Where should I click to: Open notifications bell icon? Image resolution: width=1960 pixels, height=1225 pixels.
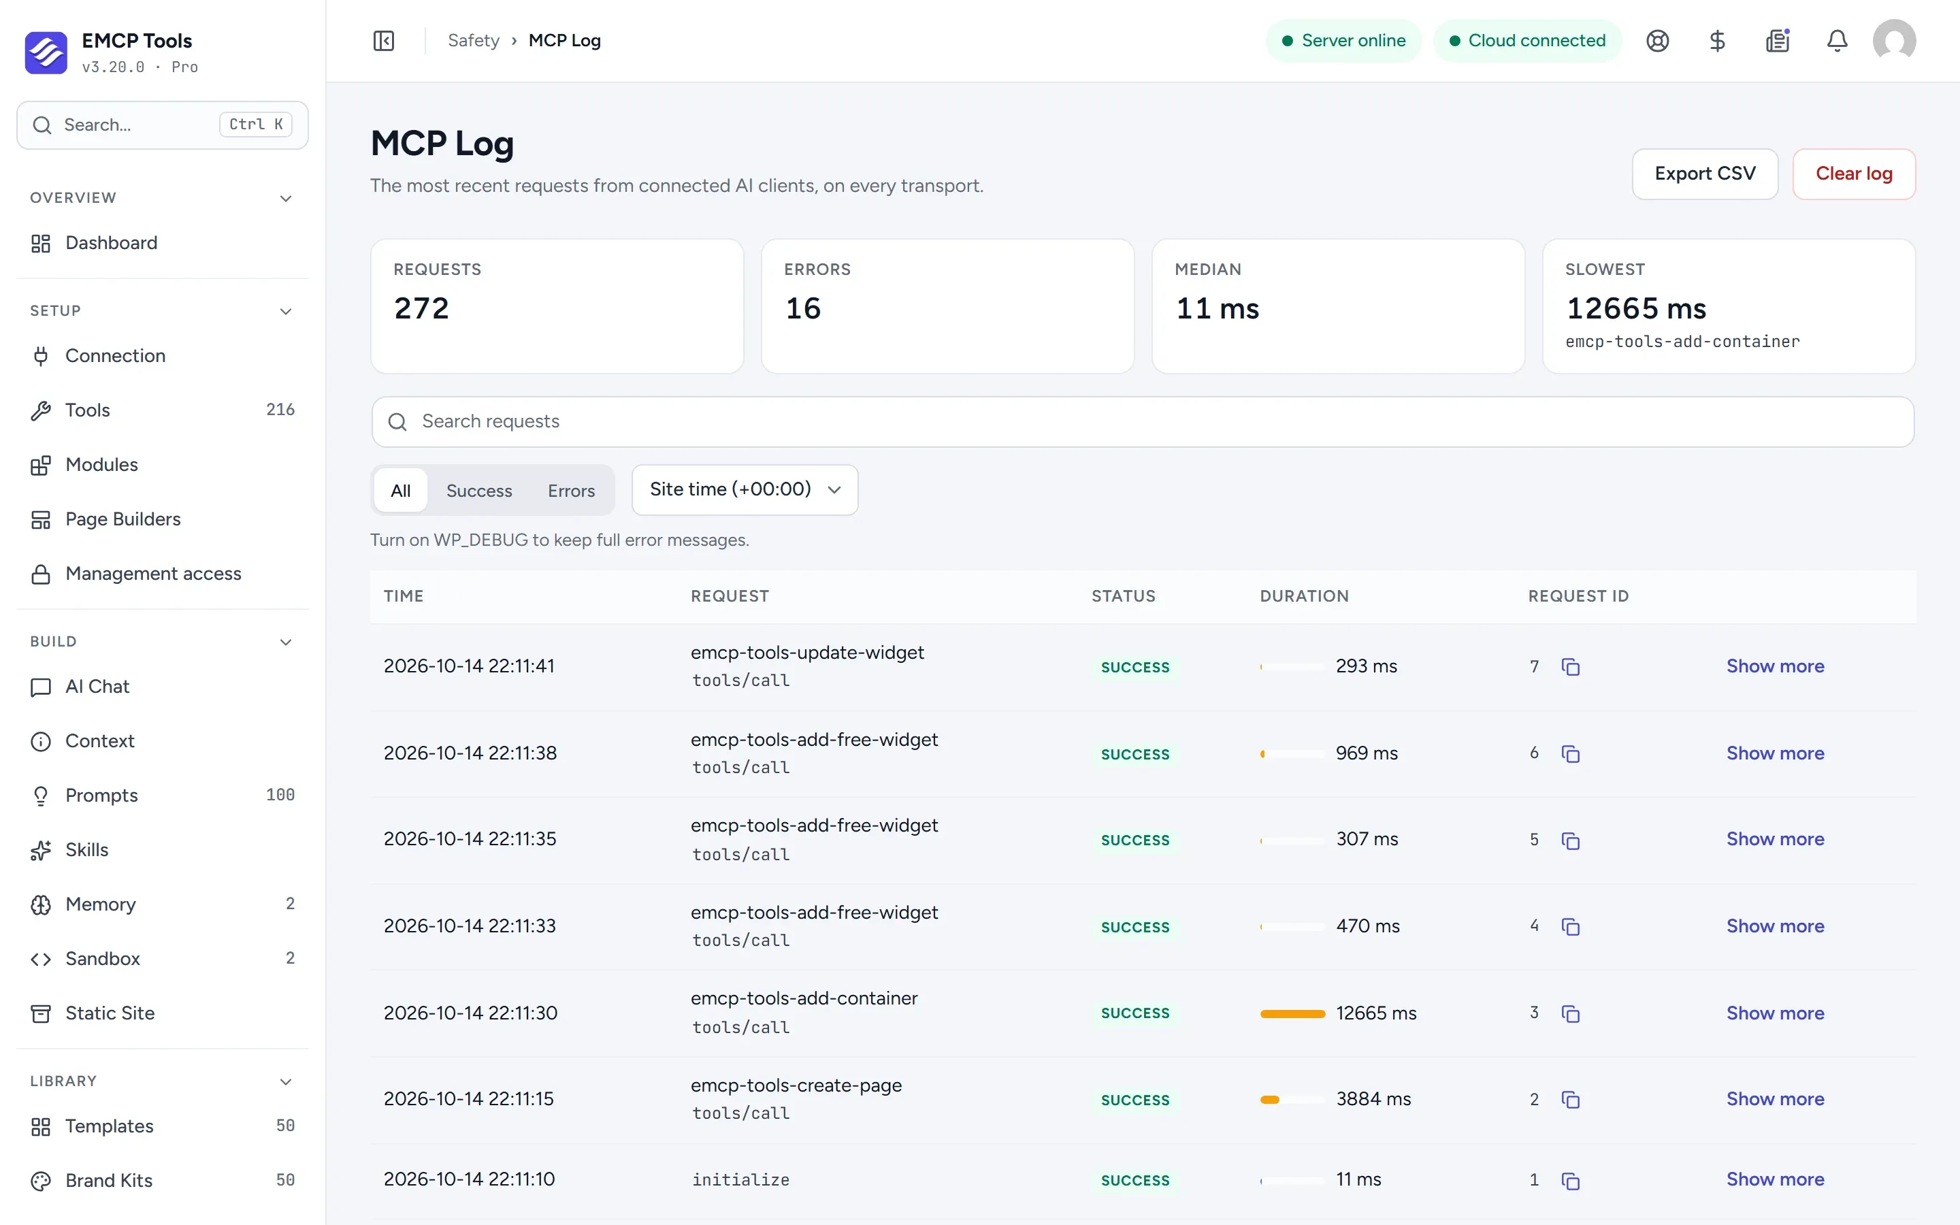(1837, 41)
